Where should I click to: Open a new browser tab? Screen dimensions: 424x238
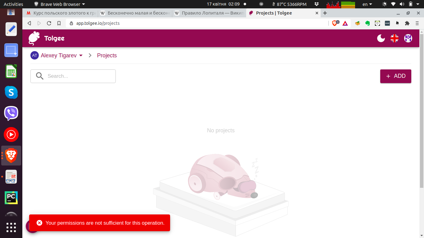[x=325, y=13]
